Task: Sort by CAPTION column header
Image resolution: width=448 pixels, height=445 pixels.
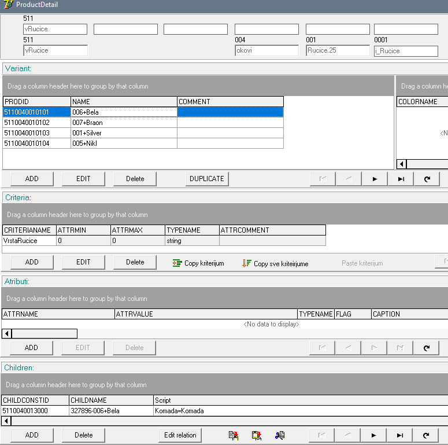Action: tap(410, 314)
